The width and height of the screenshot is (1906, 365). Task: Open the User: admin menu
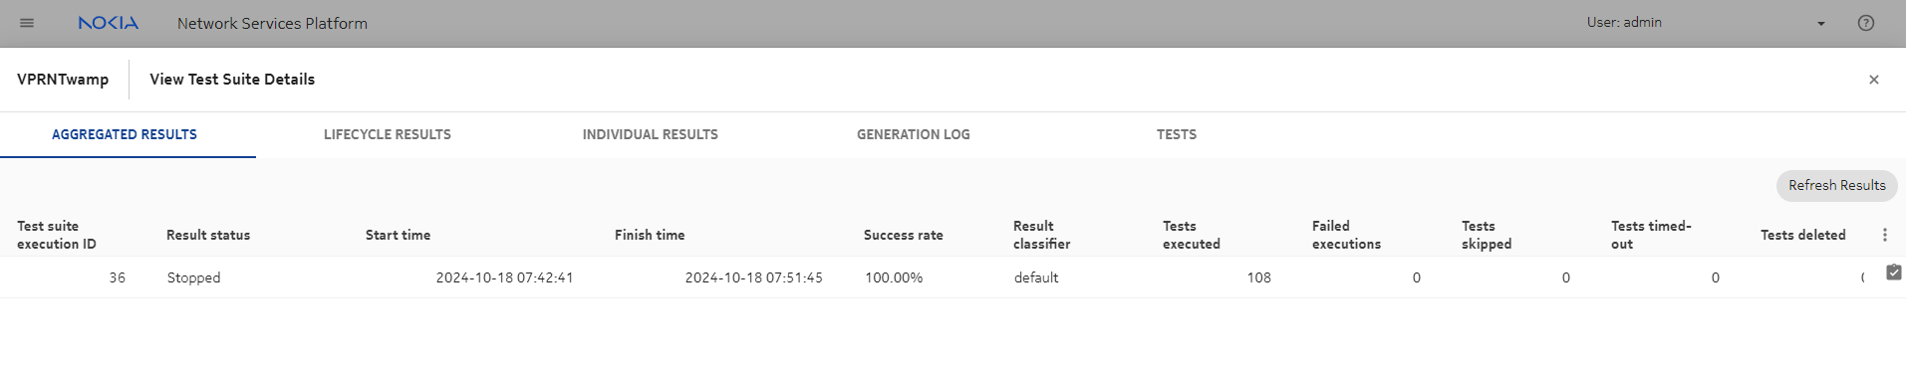pyautogui.click(x=1624, y=22)
